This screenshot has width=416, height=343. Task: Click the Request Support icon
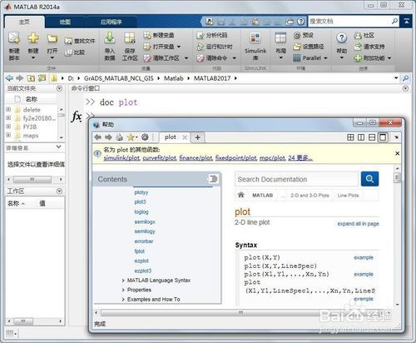coord(358,47)
